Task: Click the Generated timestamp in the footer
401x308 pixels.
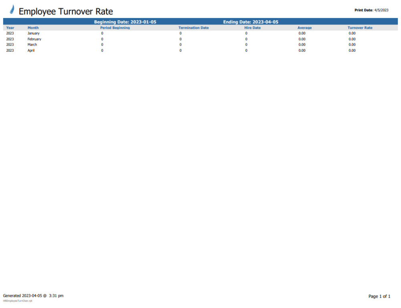Action: coord(33,296)
